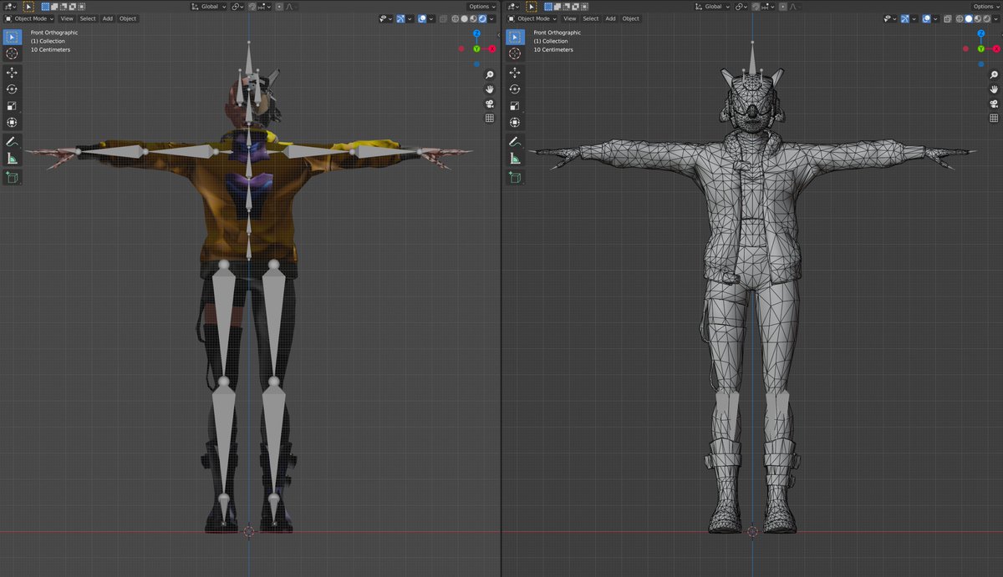
Task: Switch left viewport to solid shading
Action: coord(464,18)
